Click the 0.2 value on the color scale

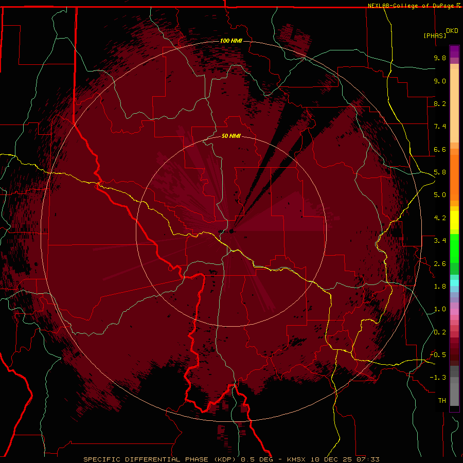[x=440, y=332]
